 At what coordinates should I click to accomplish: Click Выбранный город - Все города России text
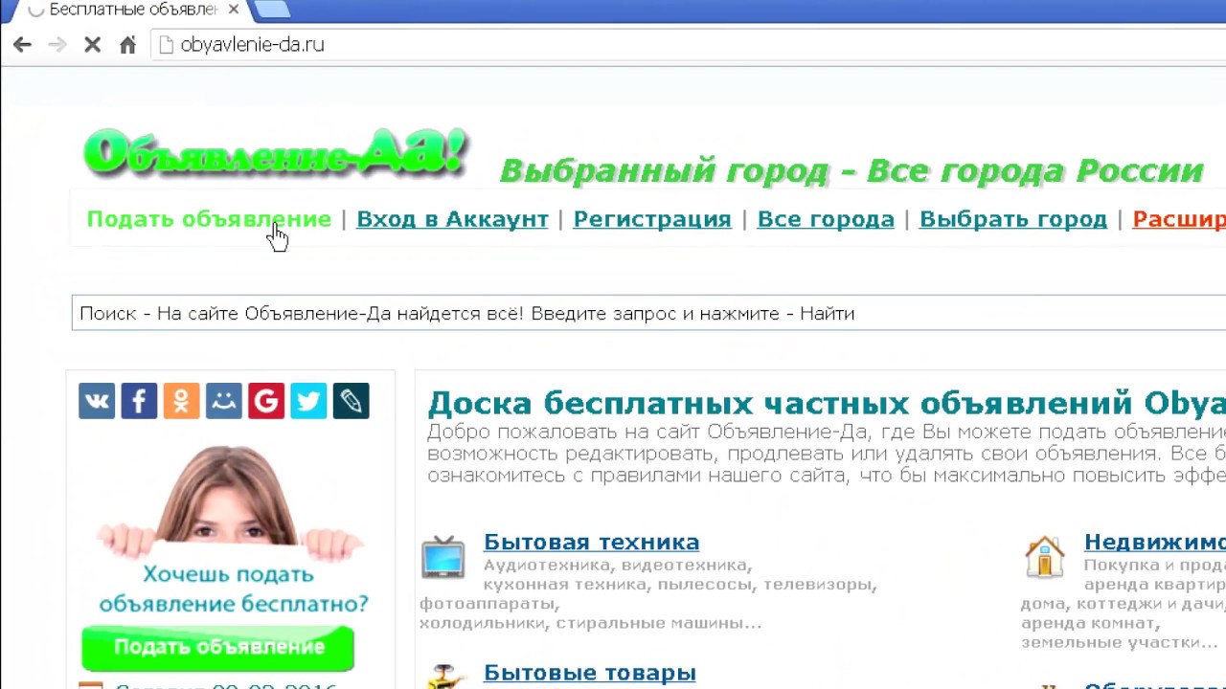click(x=851, y=171)
